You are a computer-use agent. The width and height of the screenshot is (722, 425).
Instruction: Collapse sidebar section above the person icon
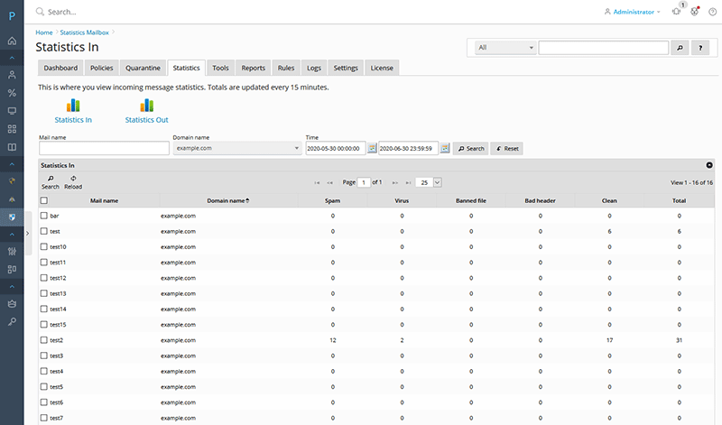pyautogui.click(x=12, y=58)
